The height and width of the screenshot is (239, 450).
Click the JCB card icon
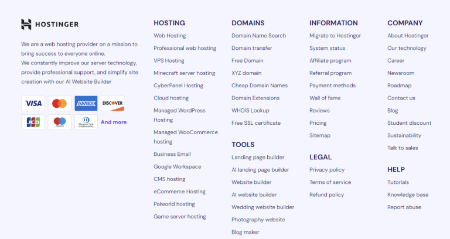click(x=33, y=122)
